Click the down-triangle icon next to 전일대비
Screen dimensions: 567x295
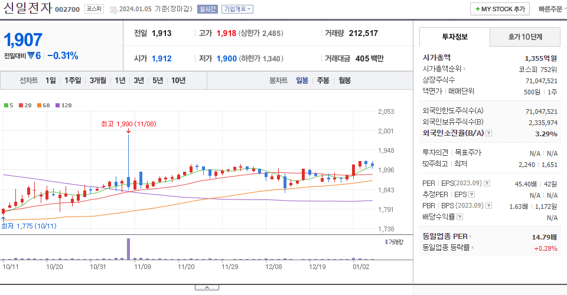click(x=31, y=55)
